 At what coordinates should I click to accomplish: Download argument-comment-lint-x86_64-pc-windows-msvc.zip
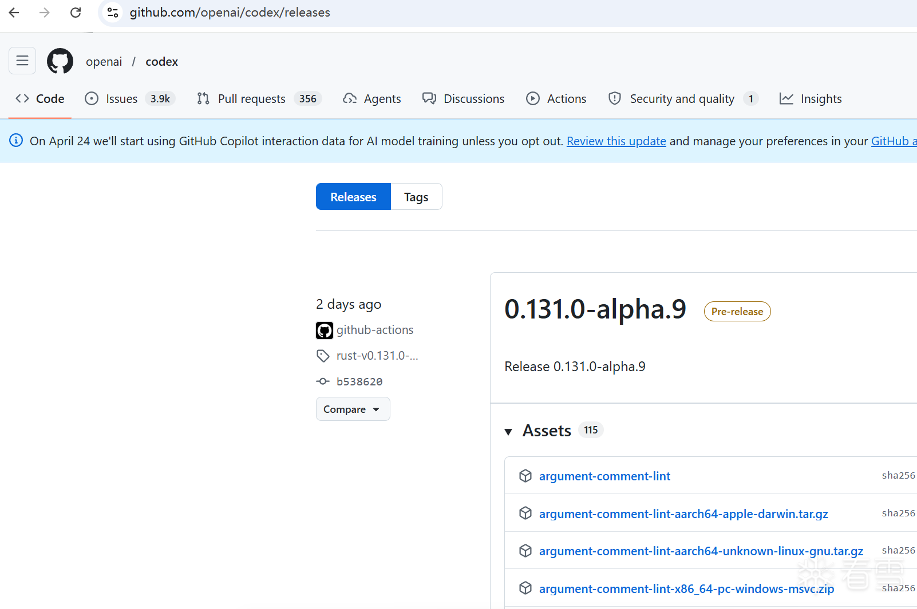[x=686, y=589]
